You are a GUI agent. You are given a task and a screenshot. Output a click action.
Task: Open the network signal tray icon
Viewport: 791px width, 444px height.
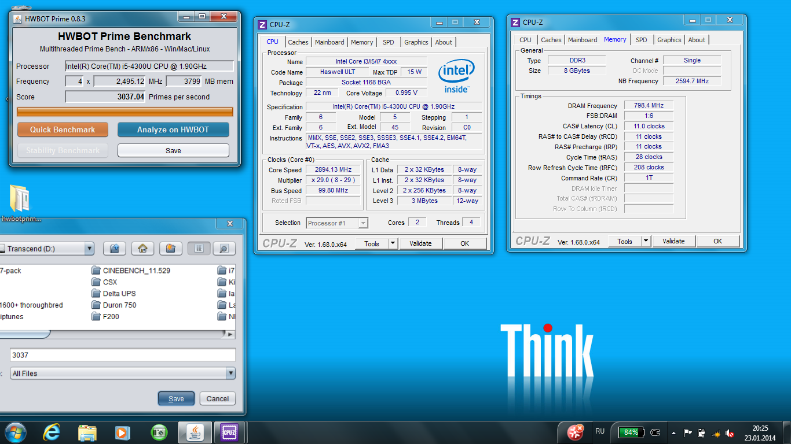pyautogui.click(x=716, y=432)
